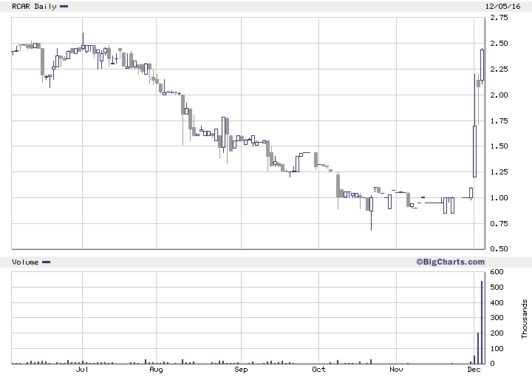Click the 1.75 price axis label
The width and height of the screenshot is (532, 377).
(x=499, y=120)
